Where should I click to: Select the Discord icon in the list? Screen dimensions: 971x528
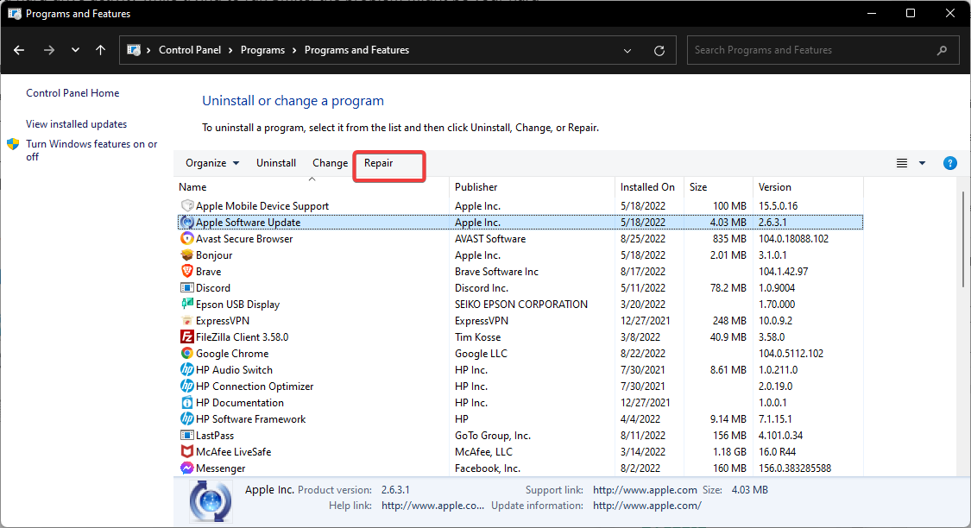tap(187, 288)
